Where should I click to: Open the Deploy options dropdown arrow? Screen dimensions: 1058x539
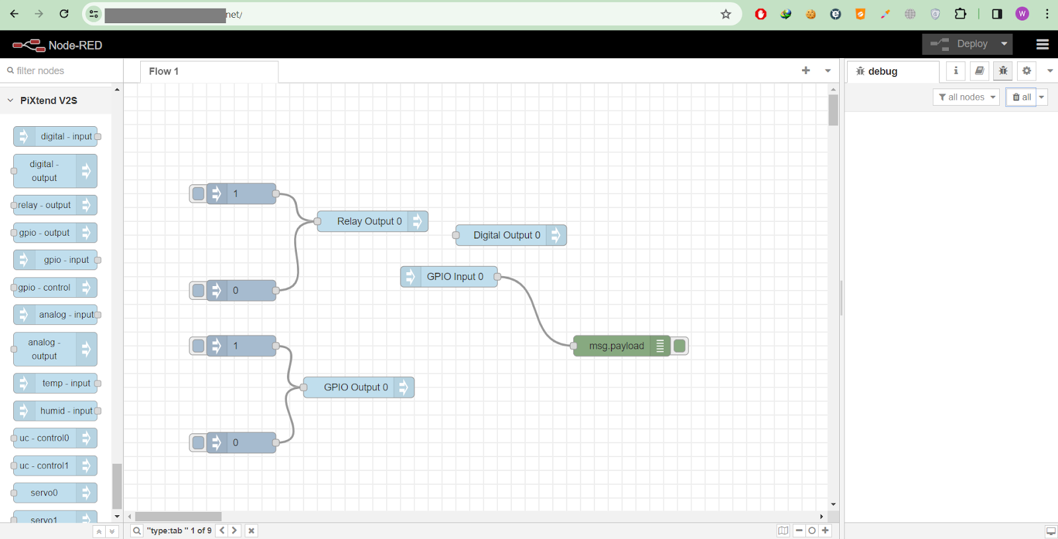pyautogui.click(x=1004, y=44)
